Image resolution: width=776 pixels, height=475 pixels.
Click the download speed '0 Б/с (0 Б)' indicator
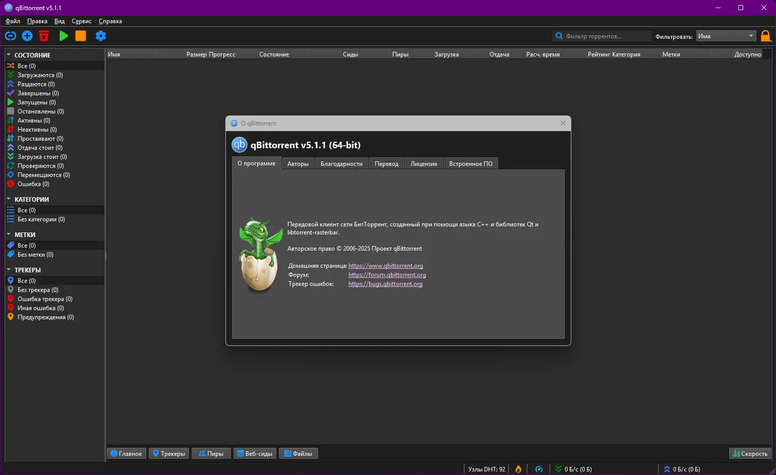point(573,469)
